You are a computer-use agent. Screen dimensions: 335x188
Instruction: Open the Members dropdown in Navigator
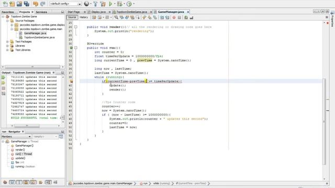coord(16,136)
